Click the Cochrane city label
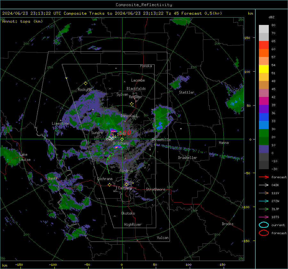288x269 pixels. click(x=105, y=179)
